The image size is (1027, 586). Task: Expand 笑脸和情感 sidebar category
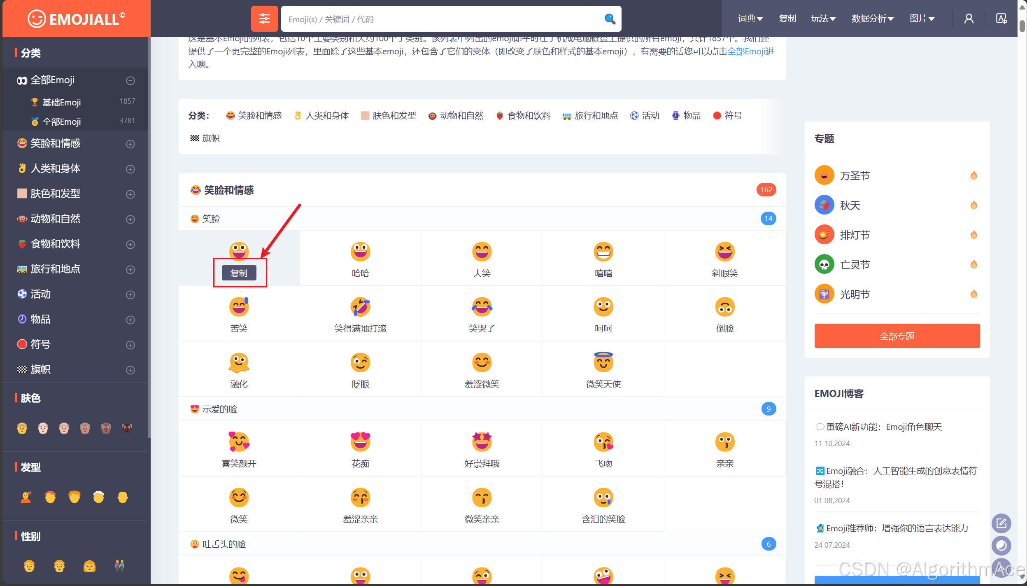coord(130,144)
